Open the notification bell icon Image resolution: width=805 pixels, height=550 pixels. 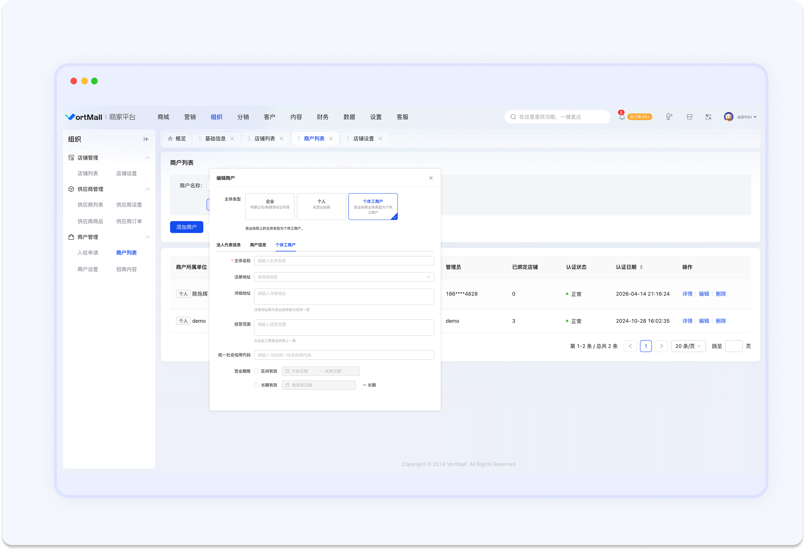[622, 117]
